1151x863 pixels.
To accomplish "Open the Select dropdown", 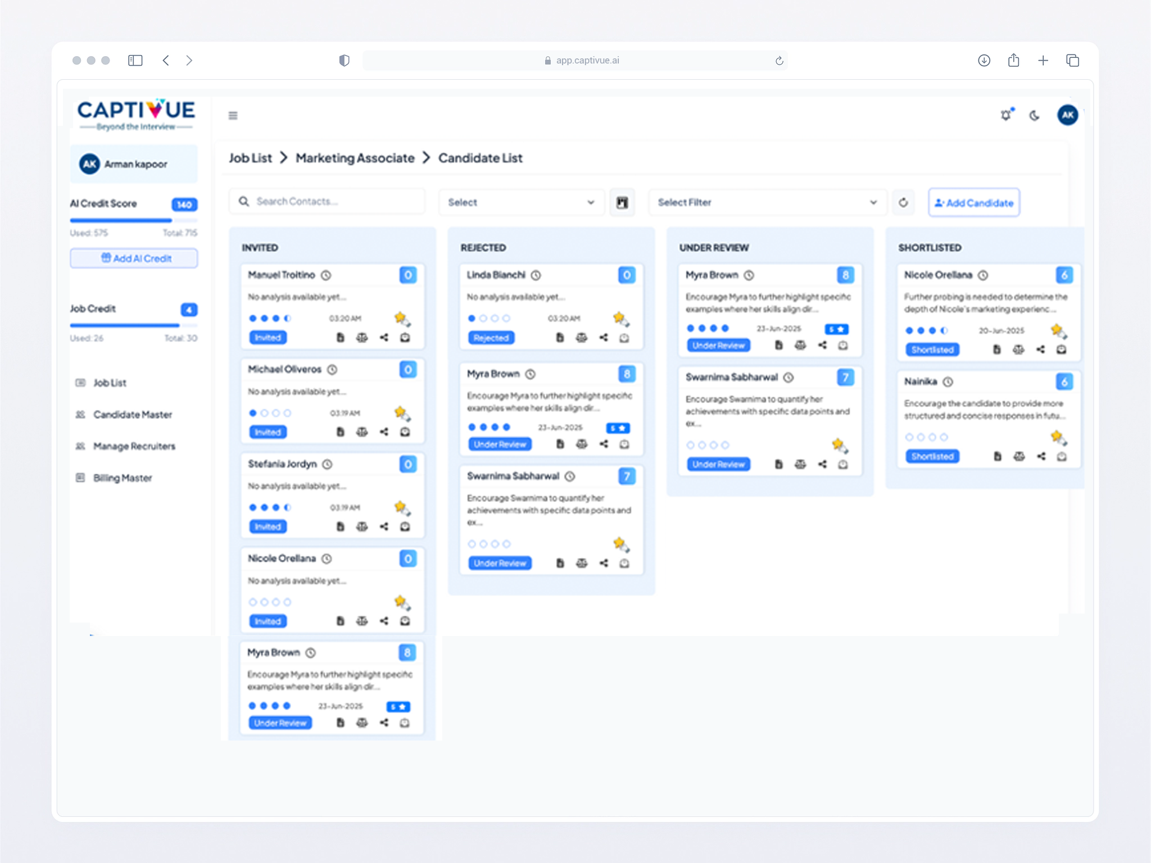I will click(x=520, y=202).
